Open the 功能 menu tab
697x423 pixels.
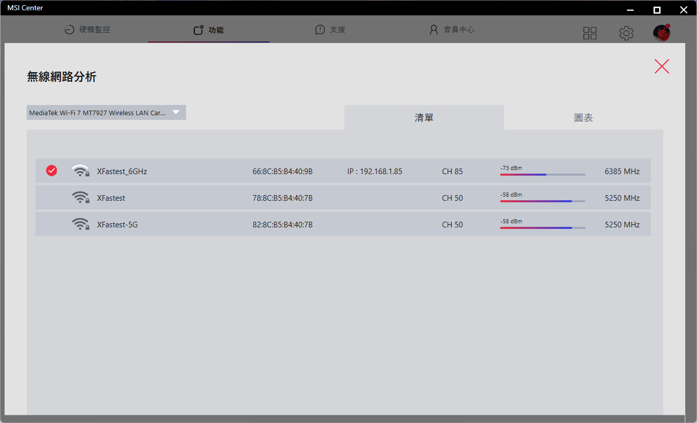[209, 30]
